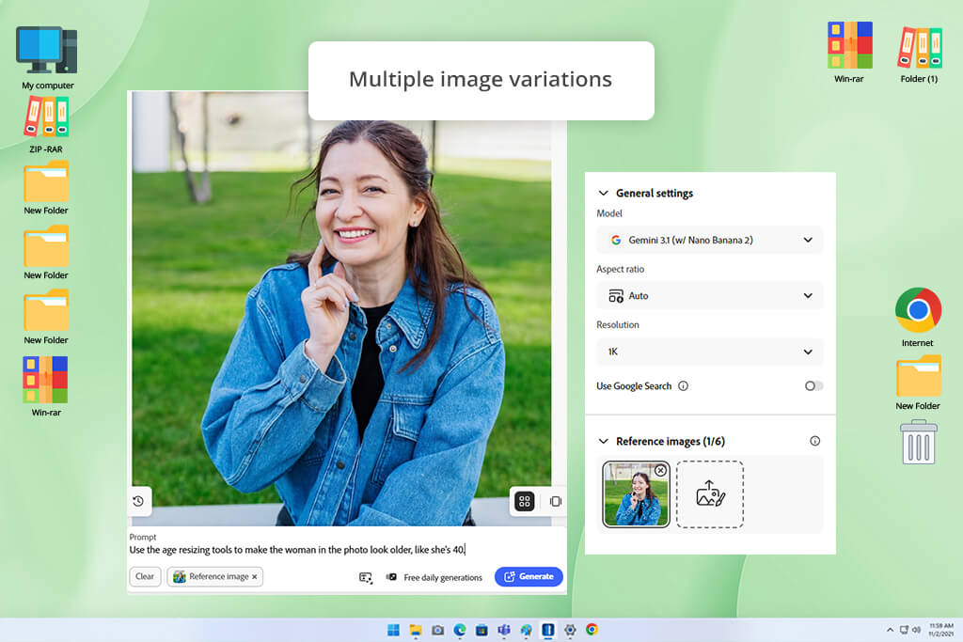Screen dimensions: 963x642
Task: Open the Win-rar icon at top right
Action: coord(849,52)
